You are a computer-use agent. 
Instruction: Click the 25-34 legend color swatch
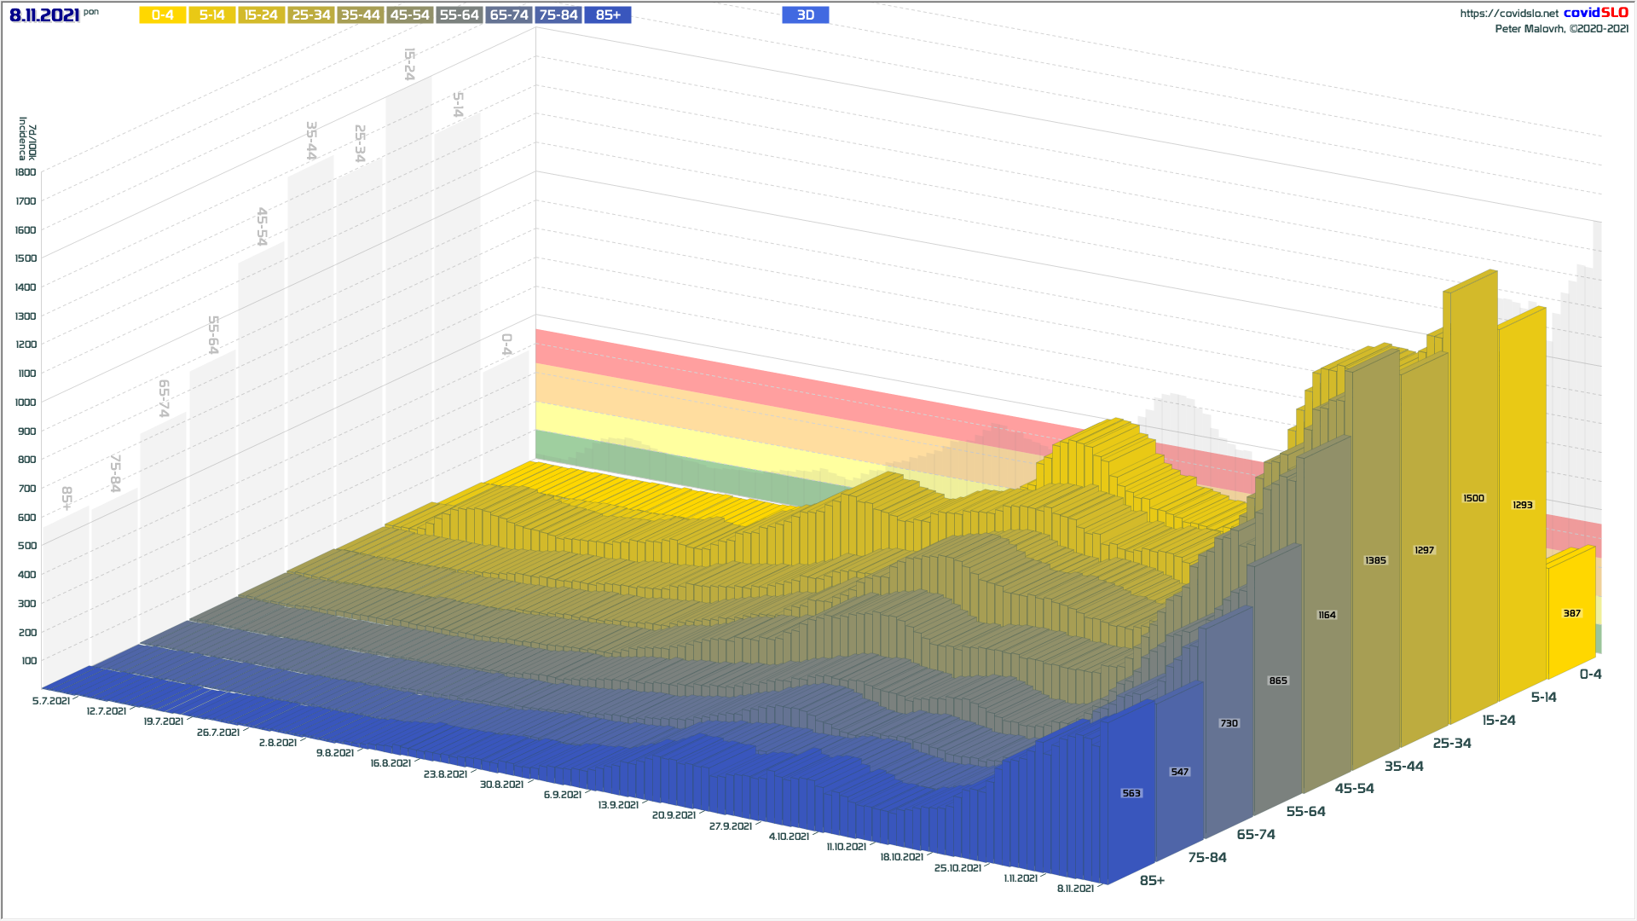pos(311,15)
